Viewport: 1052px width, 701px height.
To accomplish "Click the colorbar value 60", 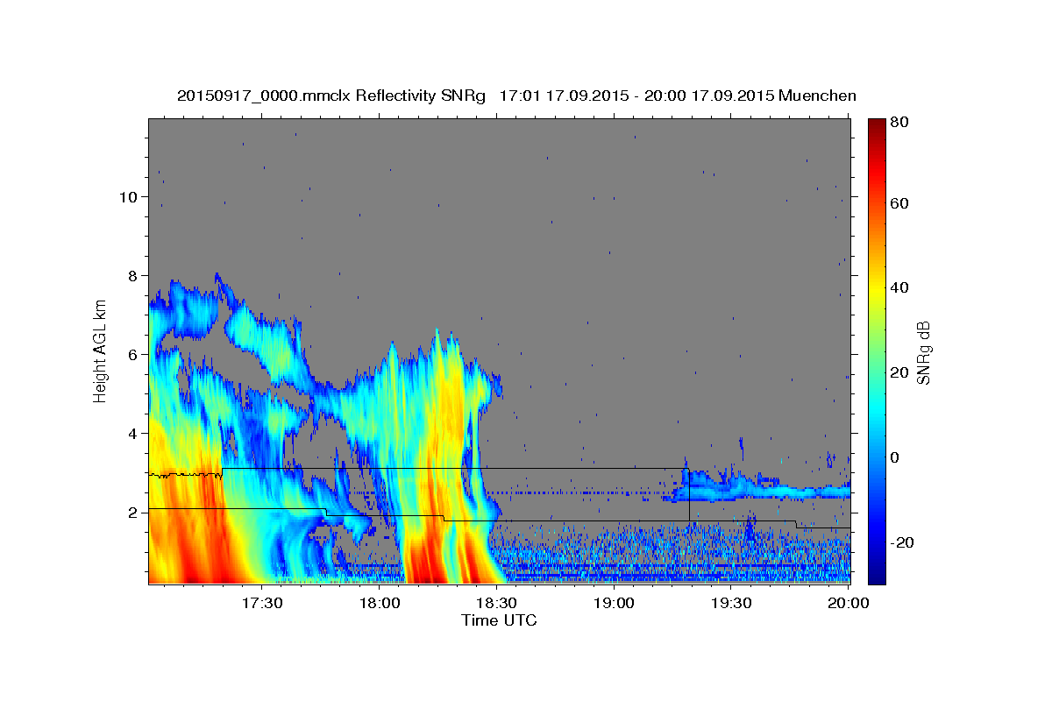I will pyautogui.click(x=900, y=203).
